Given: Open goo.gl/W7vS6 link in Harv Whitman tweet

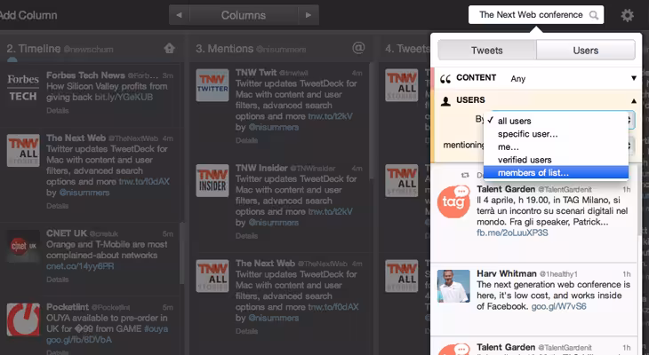Looking at the screenshot, I should click(x=559, y=306).
